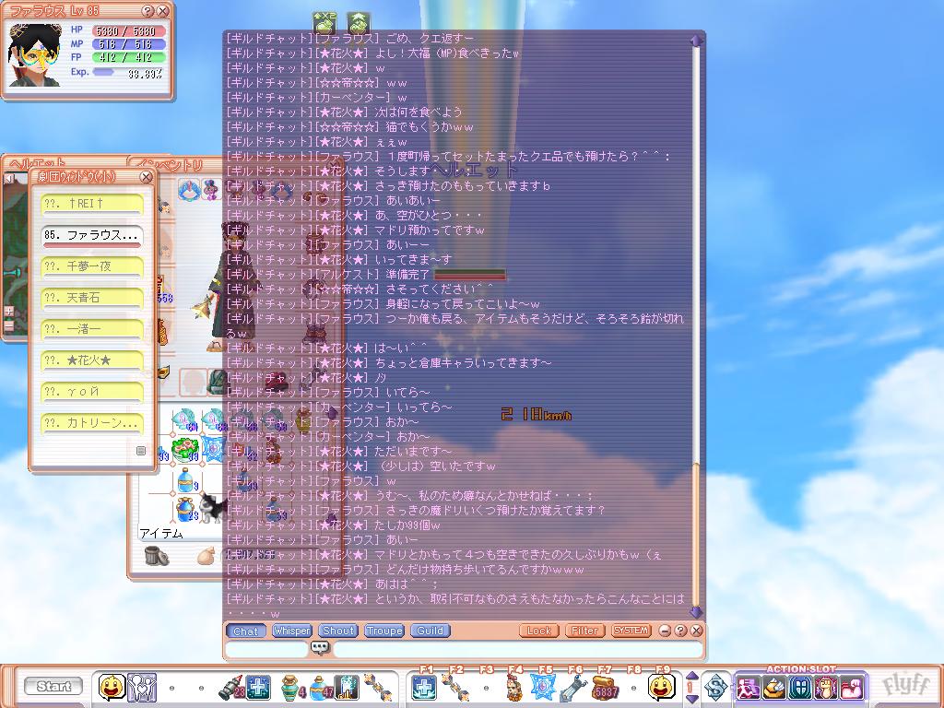Click the inventory trash can icon
The width and height of the screenshot is (944, 708).
pyautogui.click(x=156, y=556)
